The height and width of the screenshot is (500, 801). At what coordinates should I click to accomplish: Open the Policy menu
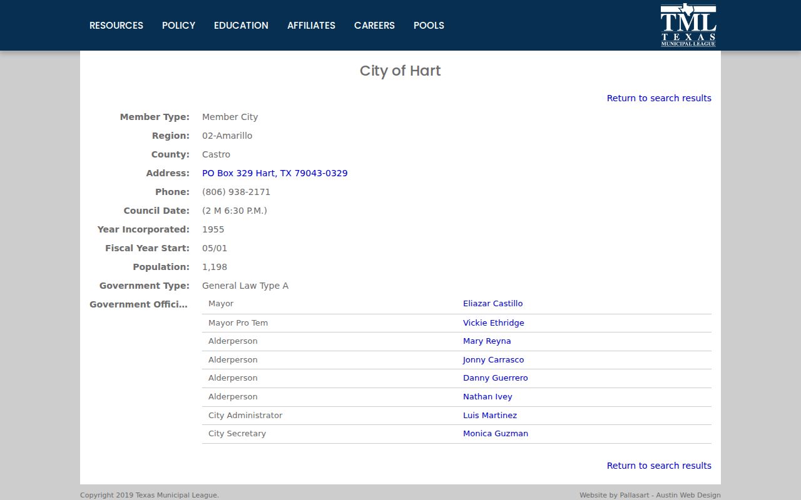[179, 26]
